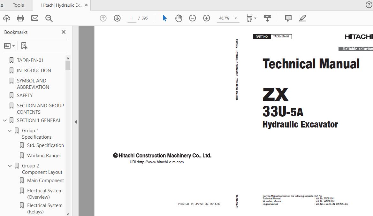Click the fit page width icon
Viewport: 373px width, 216px height.
click(249, 18)
